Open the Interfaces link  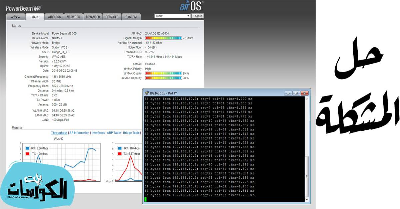tap(98, 133)
